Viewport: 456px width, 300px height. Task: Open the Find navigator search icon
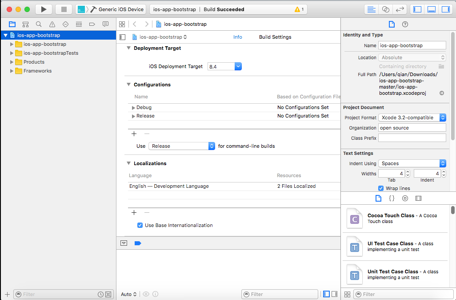coord(39,24)
